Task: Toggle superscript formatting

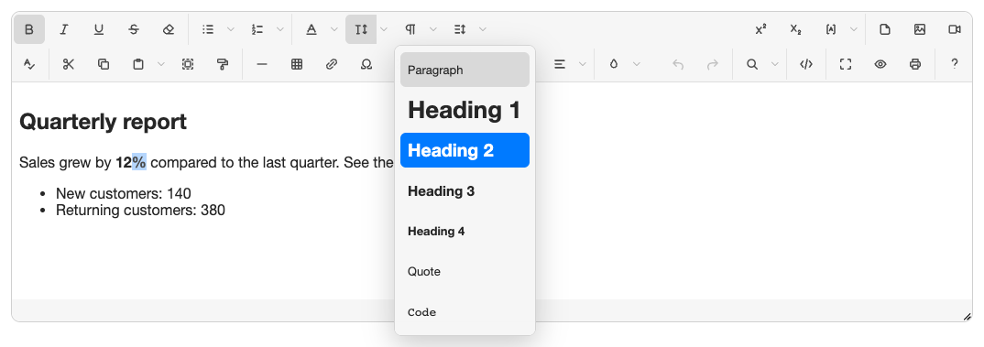Action: tap(760, 29)
